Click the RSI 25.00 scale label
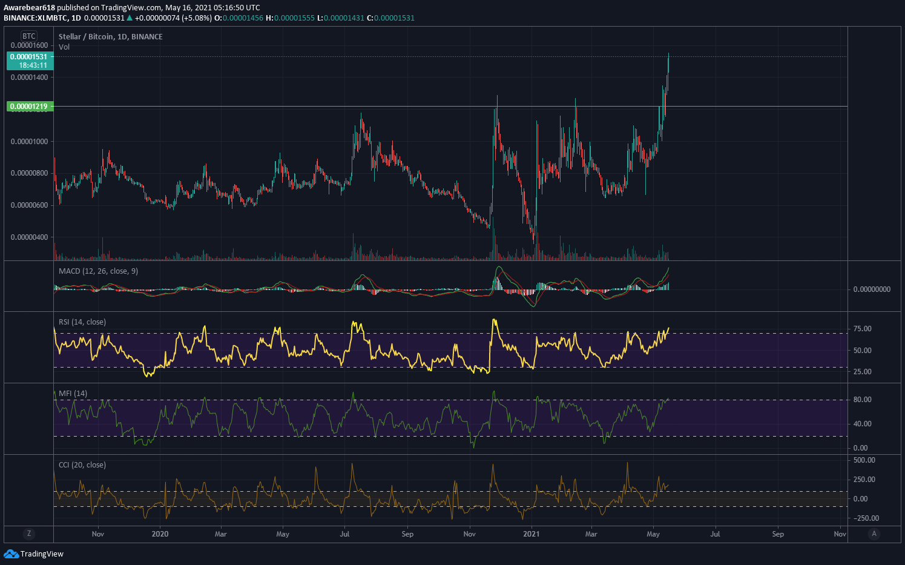 tap(862, 372)
